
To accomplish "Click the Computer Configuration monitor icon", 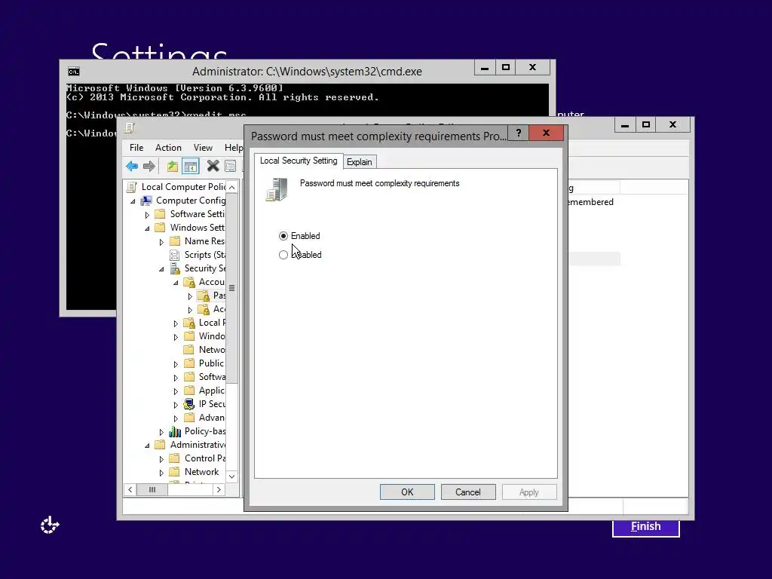I will (x=146, y=201).
